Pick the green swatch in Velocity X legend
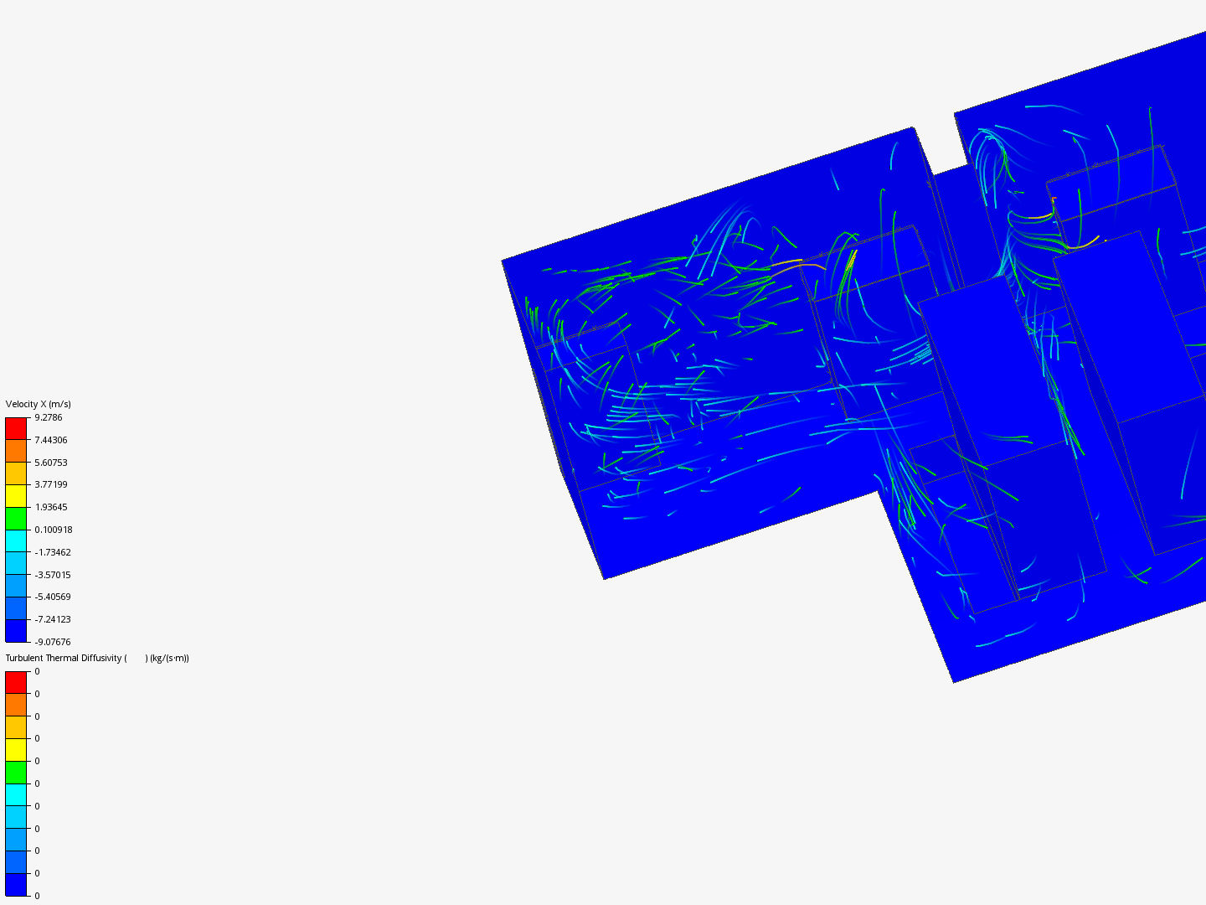This screenshot has width=1206, height=905. tap(16, 519)
